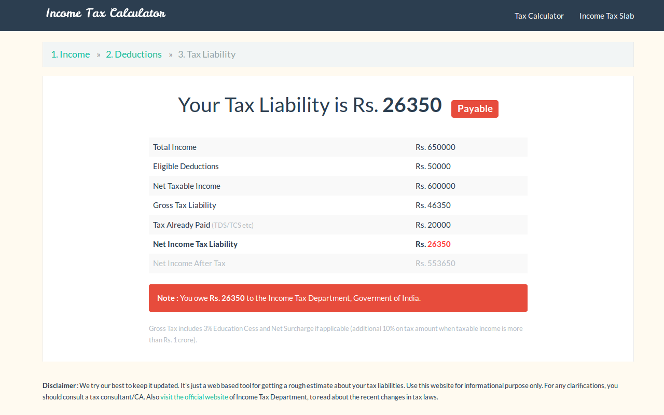
Task: Go back to the 2. Deductions step
Action: pos(134,54)
